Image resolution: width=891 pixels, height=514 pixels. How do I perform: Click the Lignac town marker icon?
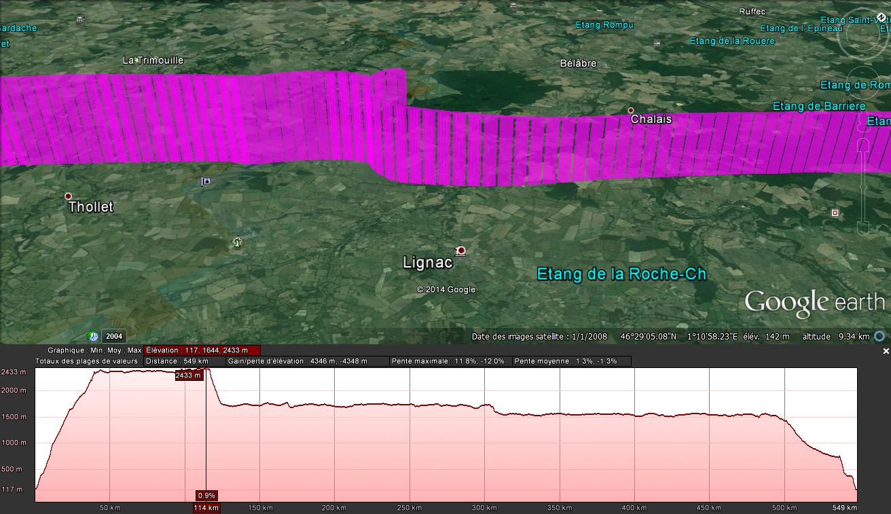(x=461, y=251)
